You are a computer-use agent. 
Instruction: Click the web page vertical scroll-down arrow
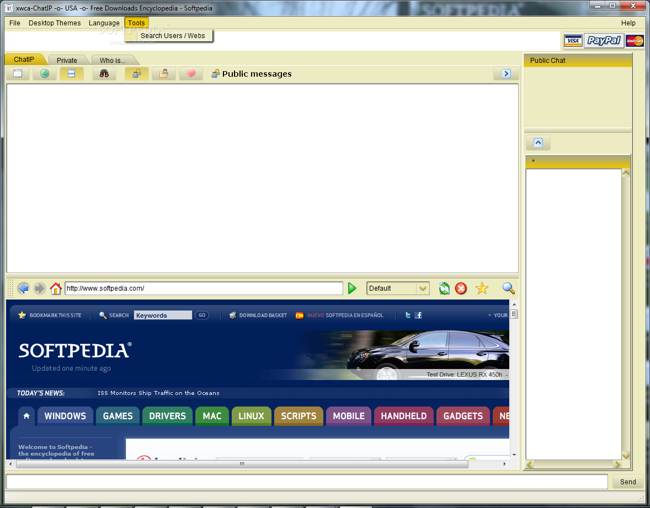click(514, 454)
